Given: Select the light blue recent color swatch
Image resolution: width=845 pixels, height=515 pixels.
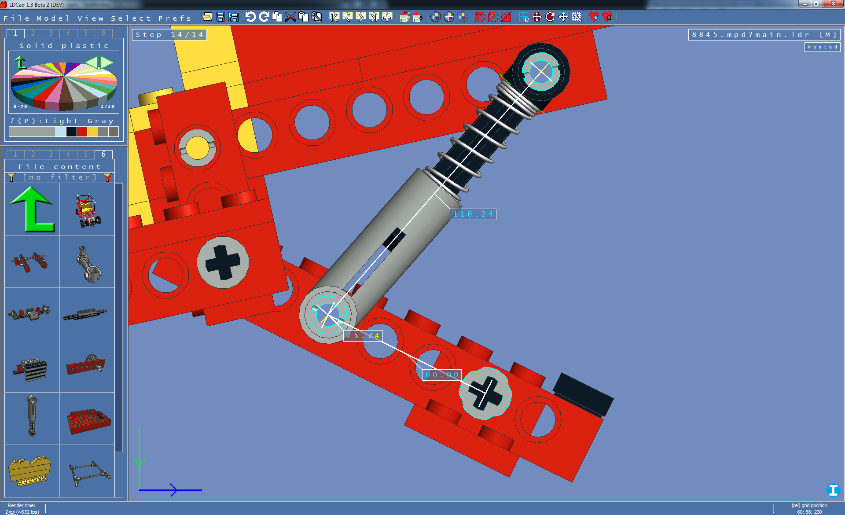Looking at the screenshot, I should pyautogui.click(x=61, y=131).
